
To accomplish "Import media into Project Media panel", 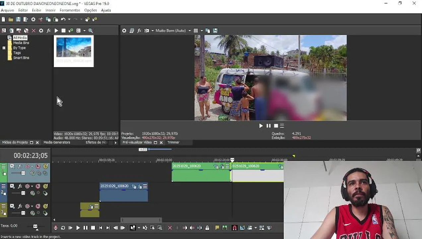I will pos(11,31).
